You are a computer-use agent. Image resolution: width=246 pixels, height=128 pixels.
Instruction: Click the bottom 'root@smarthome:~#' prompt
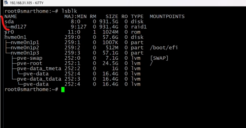[x=31, y=89]
